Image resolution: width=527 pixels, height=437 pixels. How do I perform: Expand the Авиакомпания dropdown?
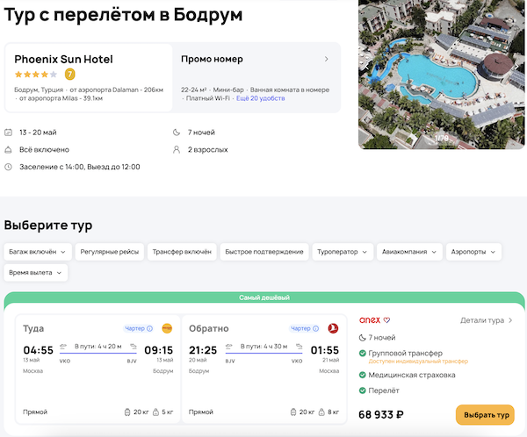[409, 252]
